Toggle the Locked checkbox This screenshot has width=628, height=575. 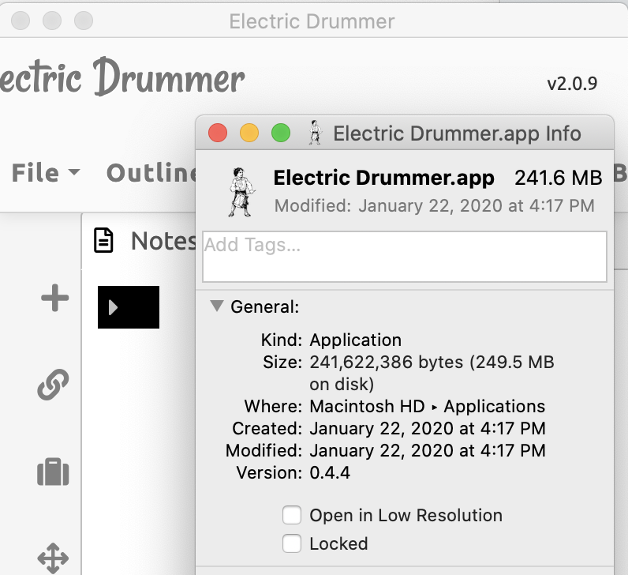[x=292, y=543]
